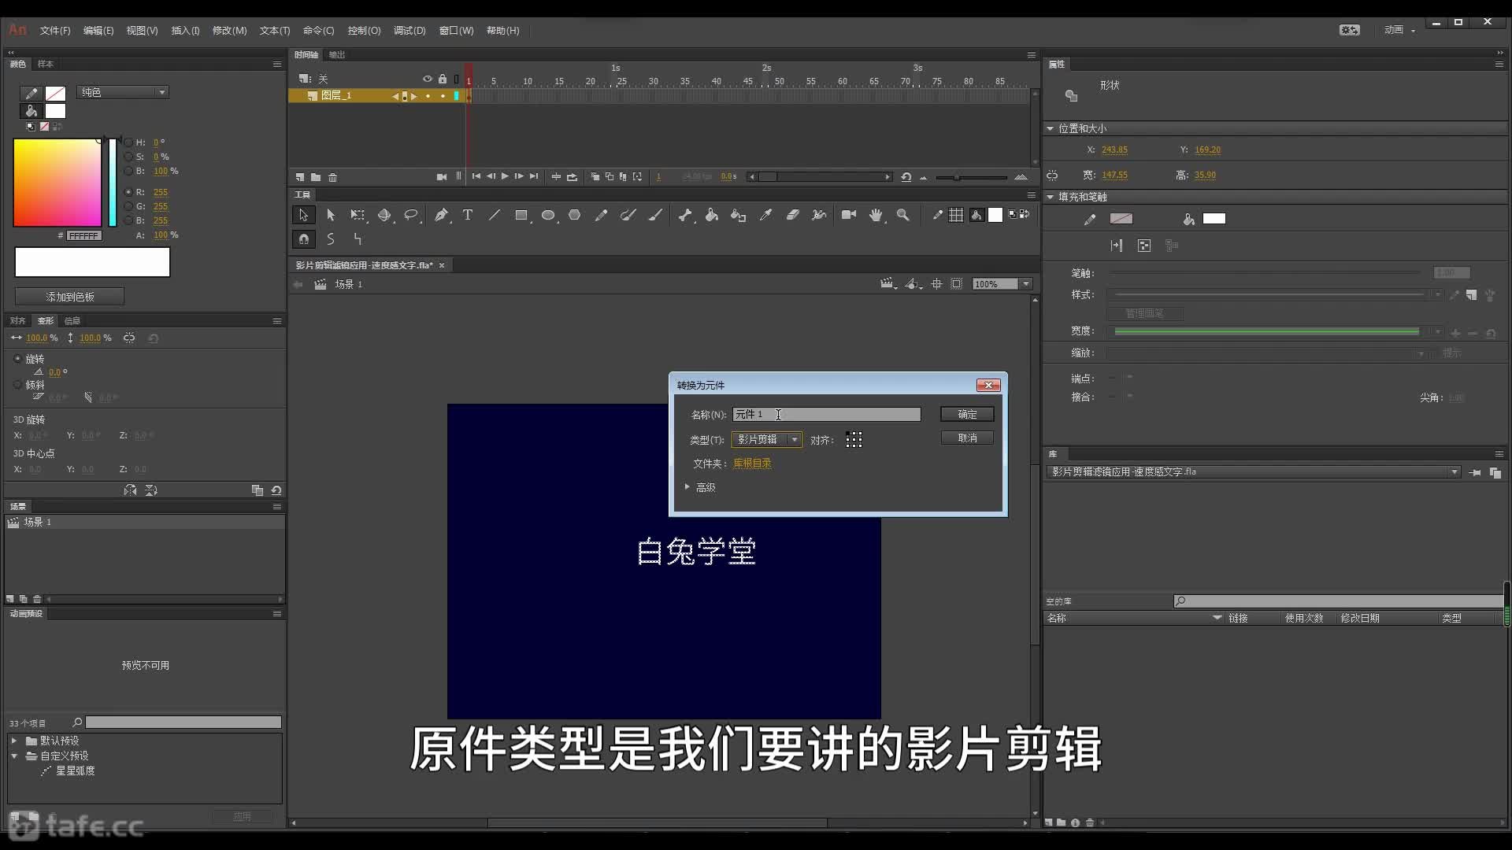1512x850 pixels.
Task: Toggle lock icon for all layers
Action: tap(443, 79)
